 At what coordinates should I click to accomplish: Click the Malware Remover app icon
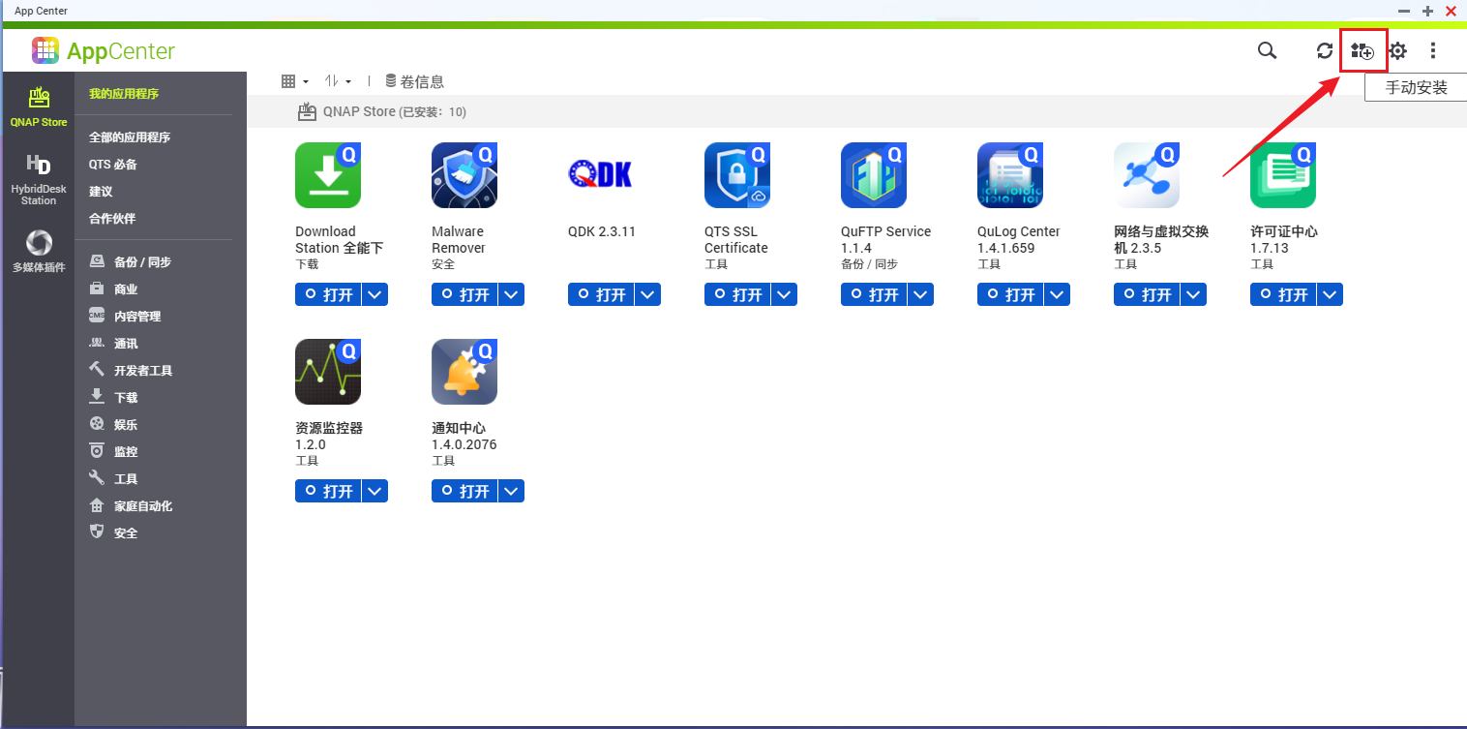(x=464, y=175)
